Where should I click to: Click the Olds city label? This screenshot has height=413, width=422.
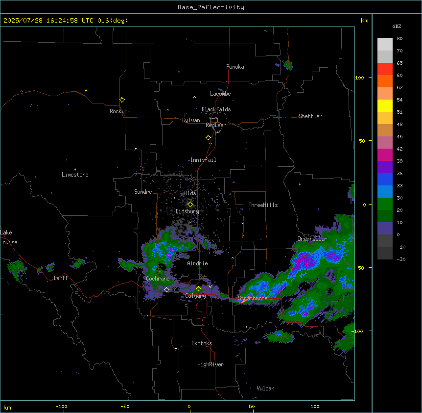[x=190, y=193]
